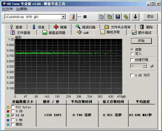Open the 额外测试 tab
This screenshot has height=131, width=162.
click(x=142, y=33)
